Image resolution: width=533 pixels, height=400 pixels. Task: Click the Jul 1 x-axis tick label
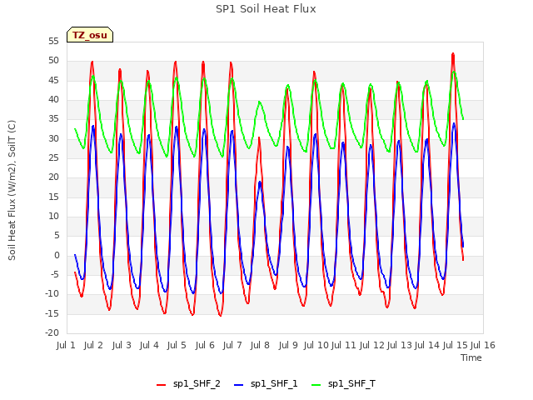tap(66, 345)
